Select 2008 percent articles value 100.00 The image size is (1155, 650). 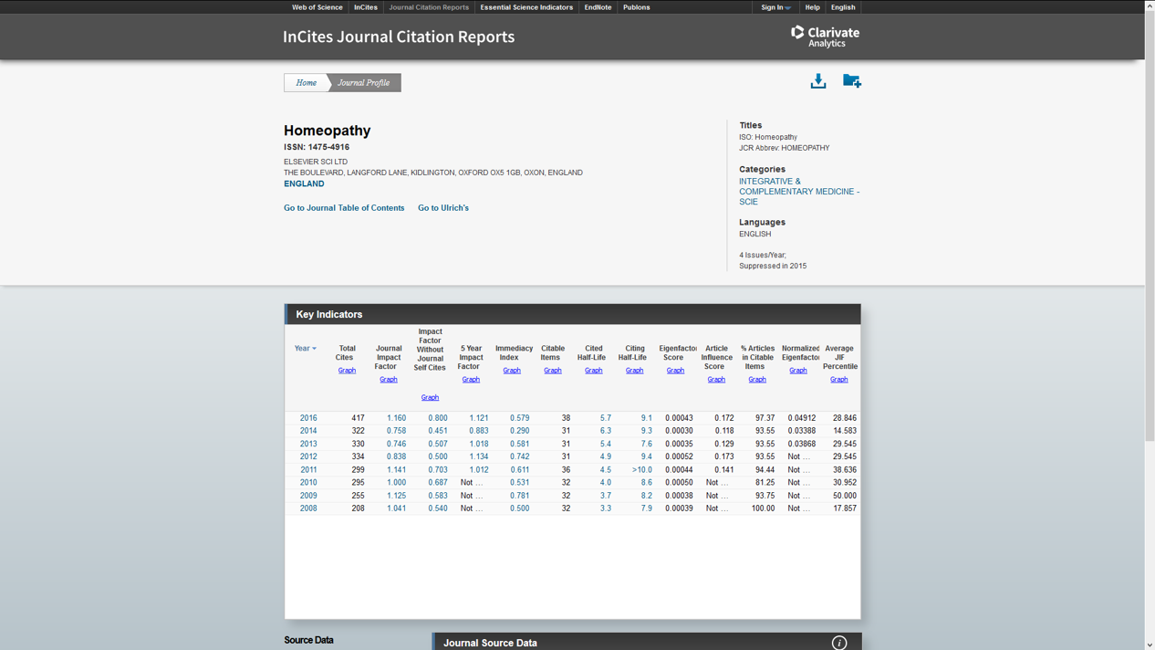click(x=763, y=508)
